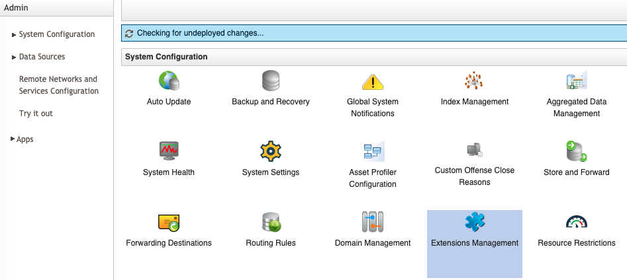Click the Try it out link
Viewport: 627px width, 280px height.
tap(36, 114)
